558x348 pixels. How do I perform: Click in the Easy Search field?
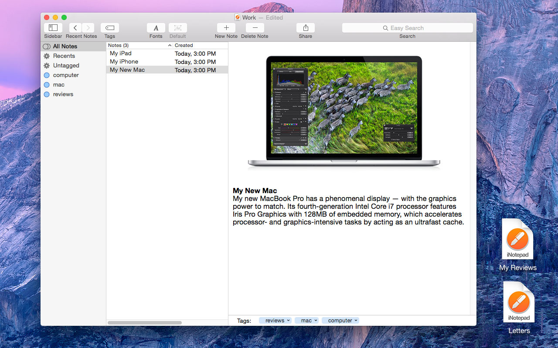[407, 28]
